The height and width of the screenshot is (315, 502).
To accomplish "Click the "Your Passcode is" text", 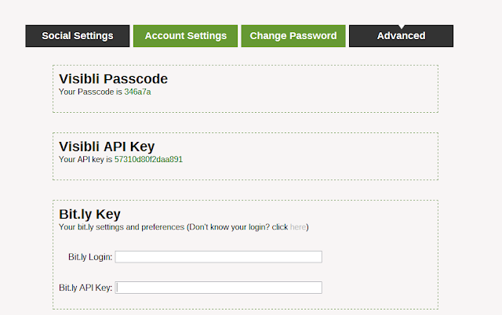I will pos(91,92).
